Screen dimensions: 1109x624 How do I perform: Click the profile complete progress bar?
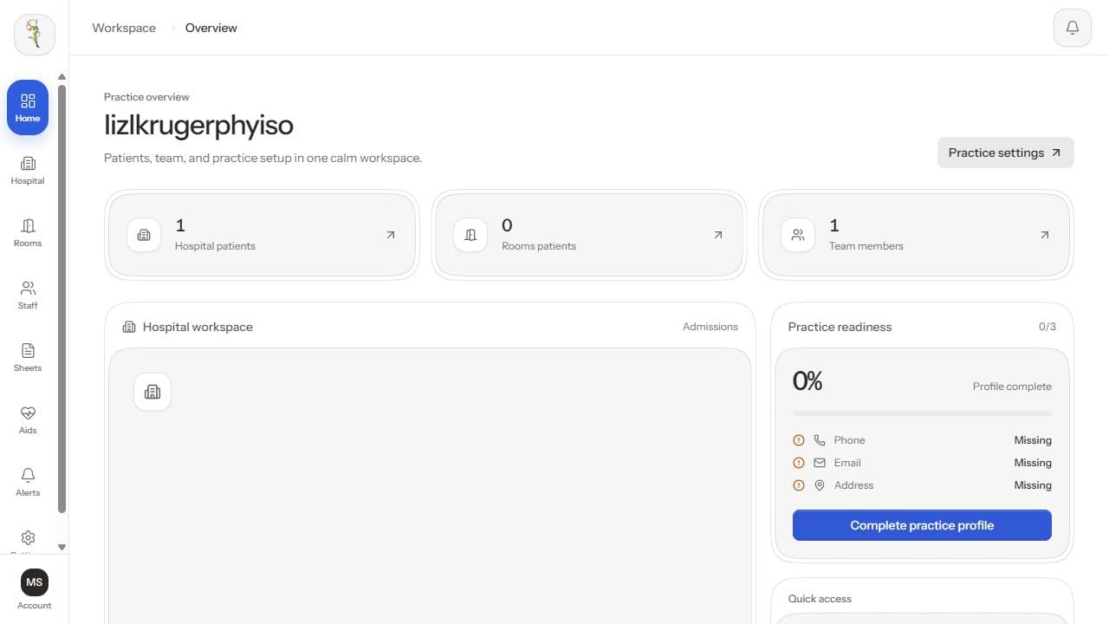point(922,413)
